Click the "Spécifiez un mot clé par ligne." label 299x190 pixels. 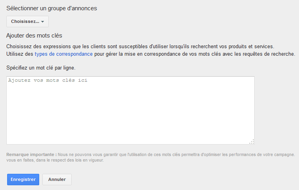coord(41,68)
